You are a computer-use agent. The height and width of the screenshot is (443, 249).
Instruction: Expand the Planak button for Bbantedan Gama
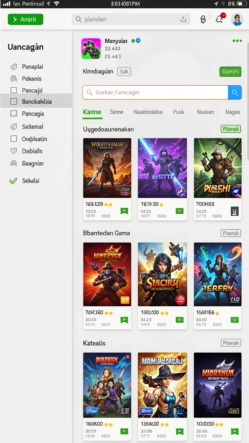click(x=231, y=233)
